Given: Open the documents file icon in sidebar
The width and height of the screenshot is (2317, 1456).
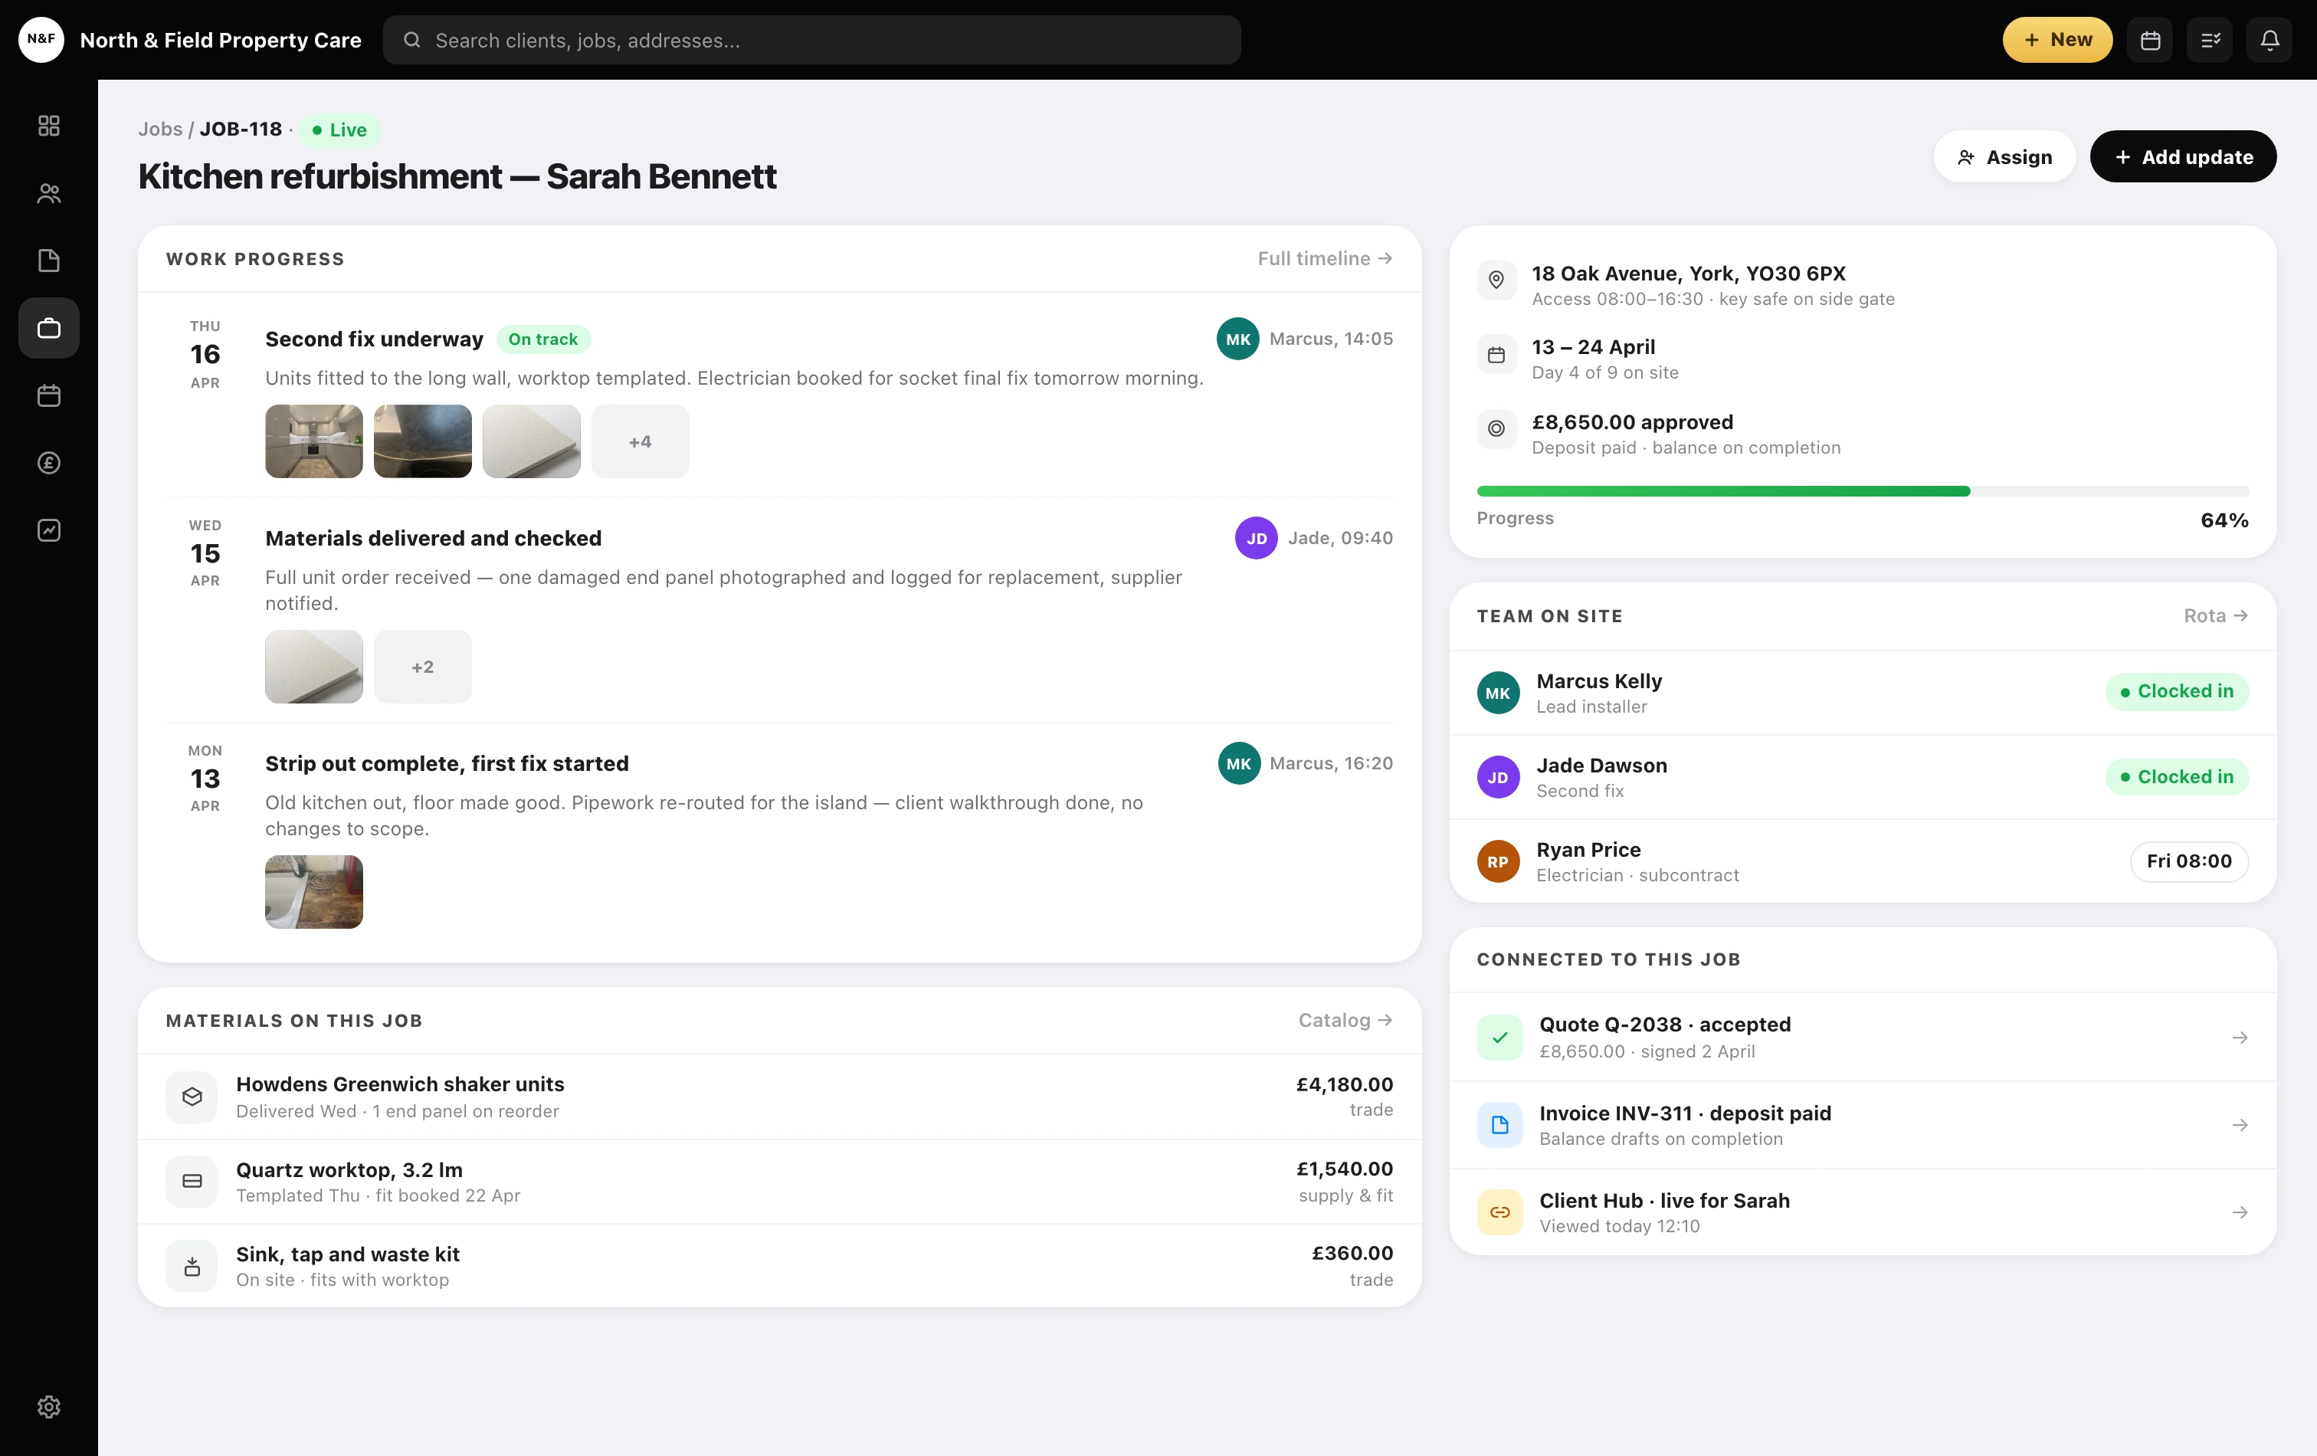Looking at the screenshot, I should pyautogui.click(x=48, y=261).
